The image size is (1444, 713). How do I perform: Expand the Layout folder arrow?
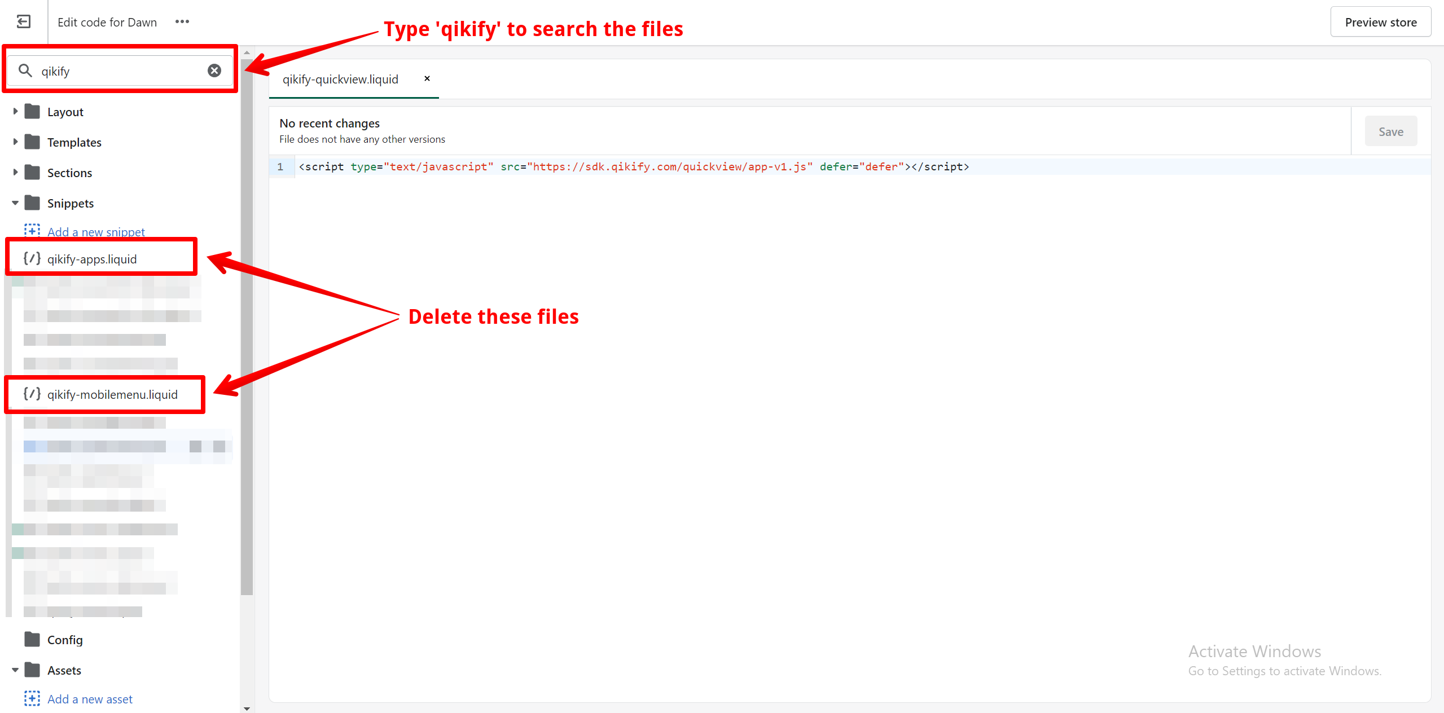click(x=15, y=112)
